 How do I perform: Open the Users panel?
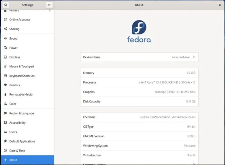coord(28,132)
